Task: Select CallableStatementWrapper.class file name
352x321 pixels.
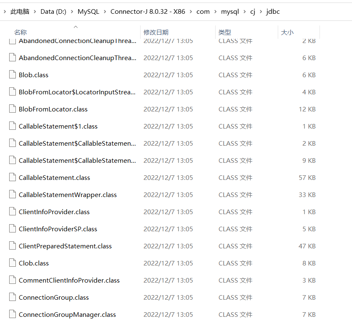Action: tap(68, 195)
